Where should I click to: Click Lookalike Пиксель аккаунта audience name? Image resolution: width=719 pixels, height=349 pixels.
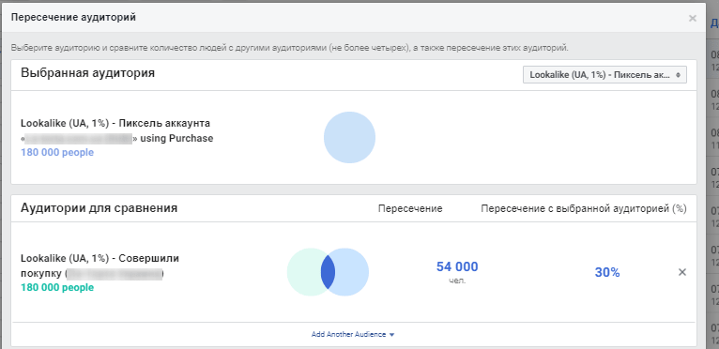click(117, 130)
